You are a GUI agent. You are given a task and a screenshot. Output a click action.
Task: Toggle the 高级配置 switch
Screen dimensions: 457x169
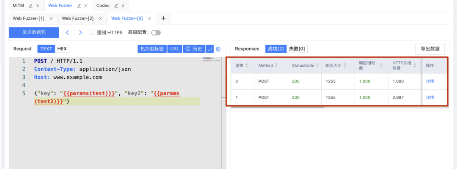click(x=156, y=33)
